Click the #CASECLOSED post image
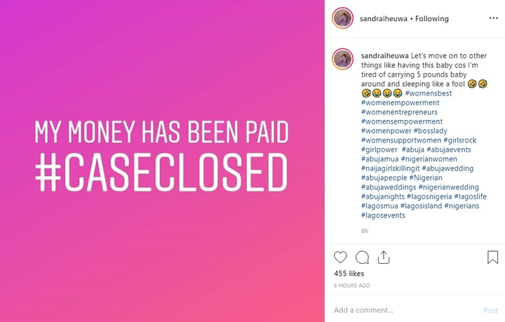 (162, 161)
